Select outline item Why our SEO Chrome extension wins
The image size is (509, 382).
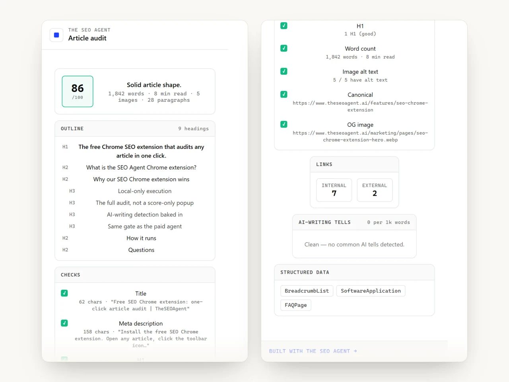[141, 179]
